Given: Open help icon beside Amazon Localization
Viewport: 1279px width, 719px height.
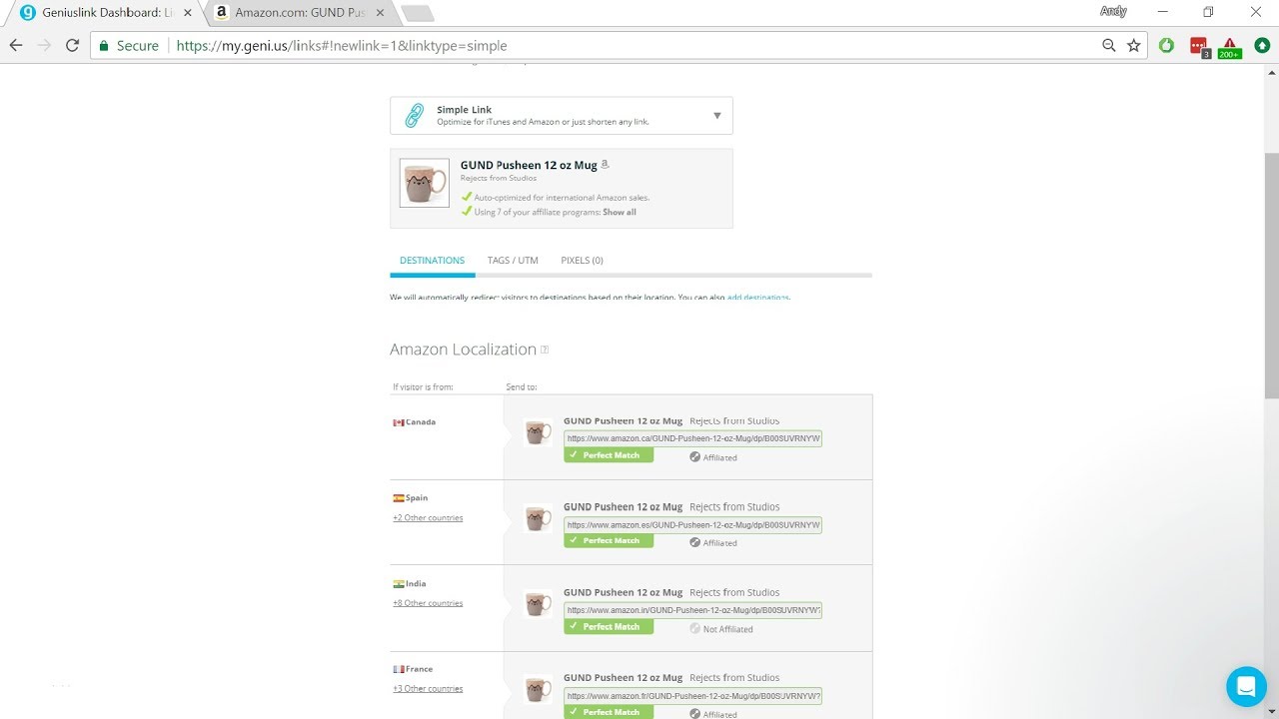Looking at the screenshot, I should pos(545,350).
